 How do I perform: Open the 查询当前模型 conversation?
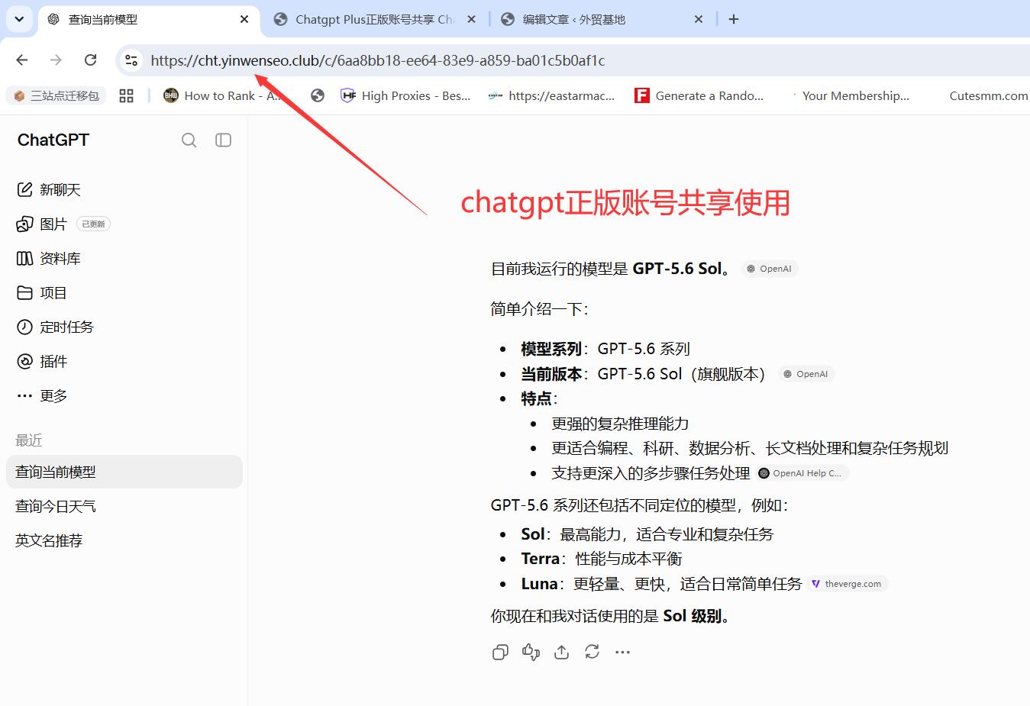pos(124,472)
